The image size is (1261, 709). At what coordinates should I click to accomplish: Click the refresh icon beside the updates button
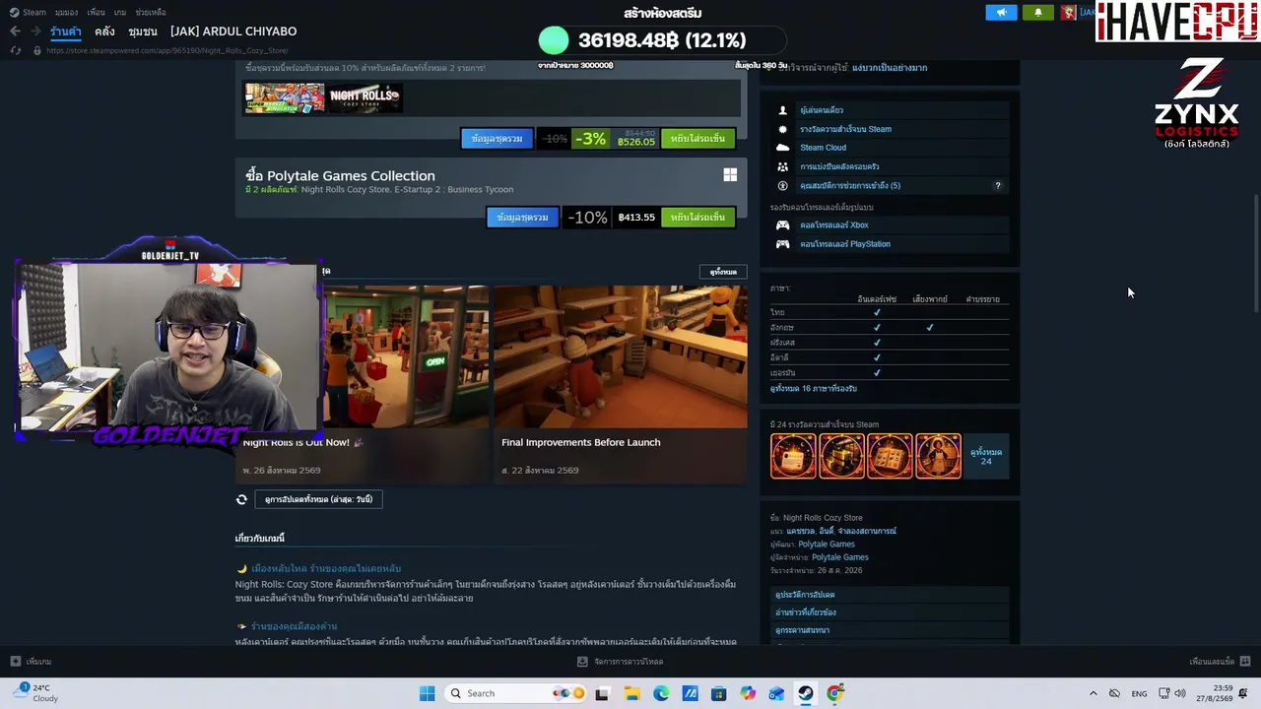(241, 499)
